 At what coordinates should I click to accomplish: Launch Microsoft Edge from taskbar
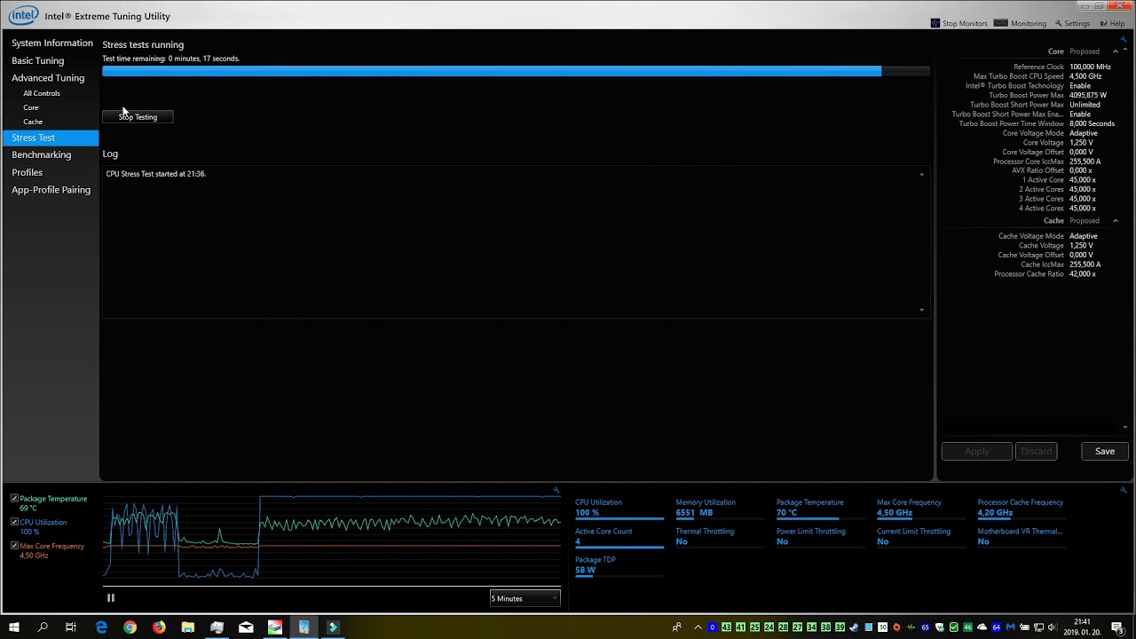101,627
